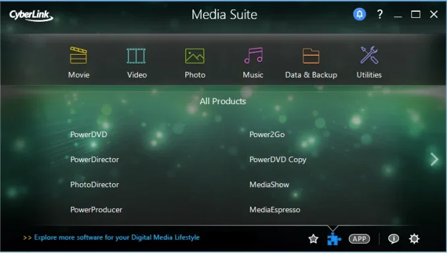Select the blue puzzle piece products icon
This screenshot has height=253, width=447.
tap(334, 239)
